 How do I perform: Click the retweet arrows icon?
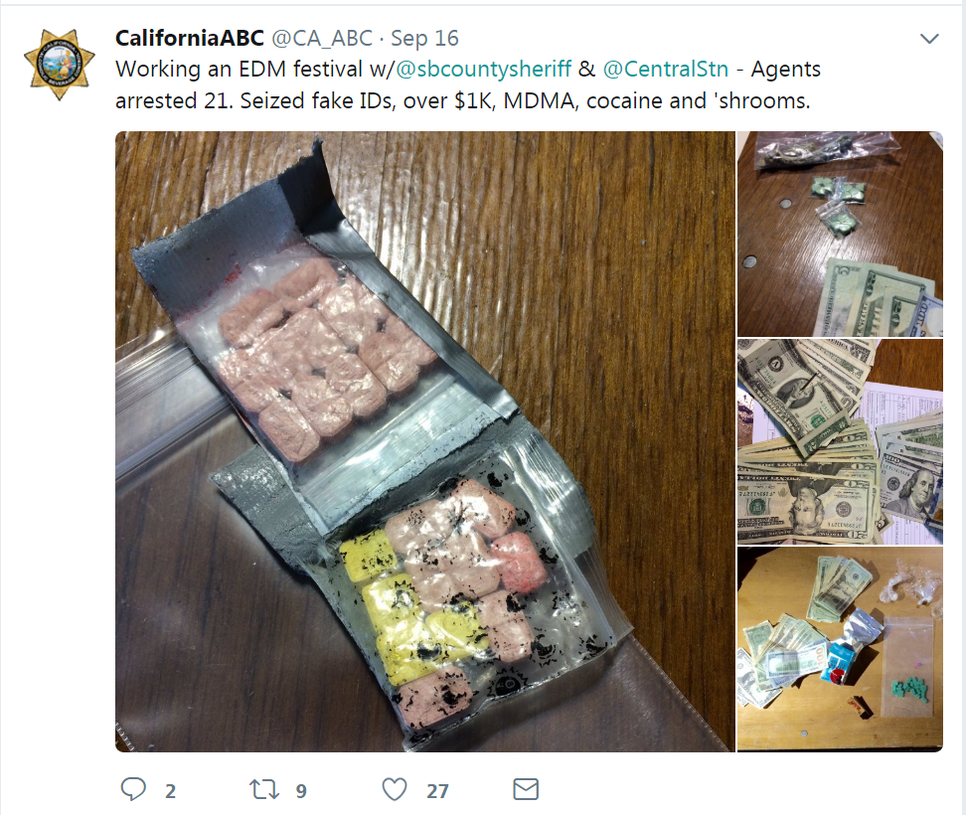264,789
